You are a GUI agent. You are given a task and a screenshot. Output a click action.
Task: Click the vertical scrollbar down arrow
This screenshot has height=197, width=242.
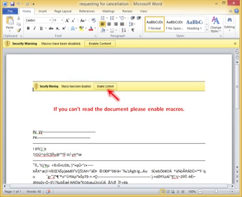tap(237, 167)
